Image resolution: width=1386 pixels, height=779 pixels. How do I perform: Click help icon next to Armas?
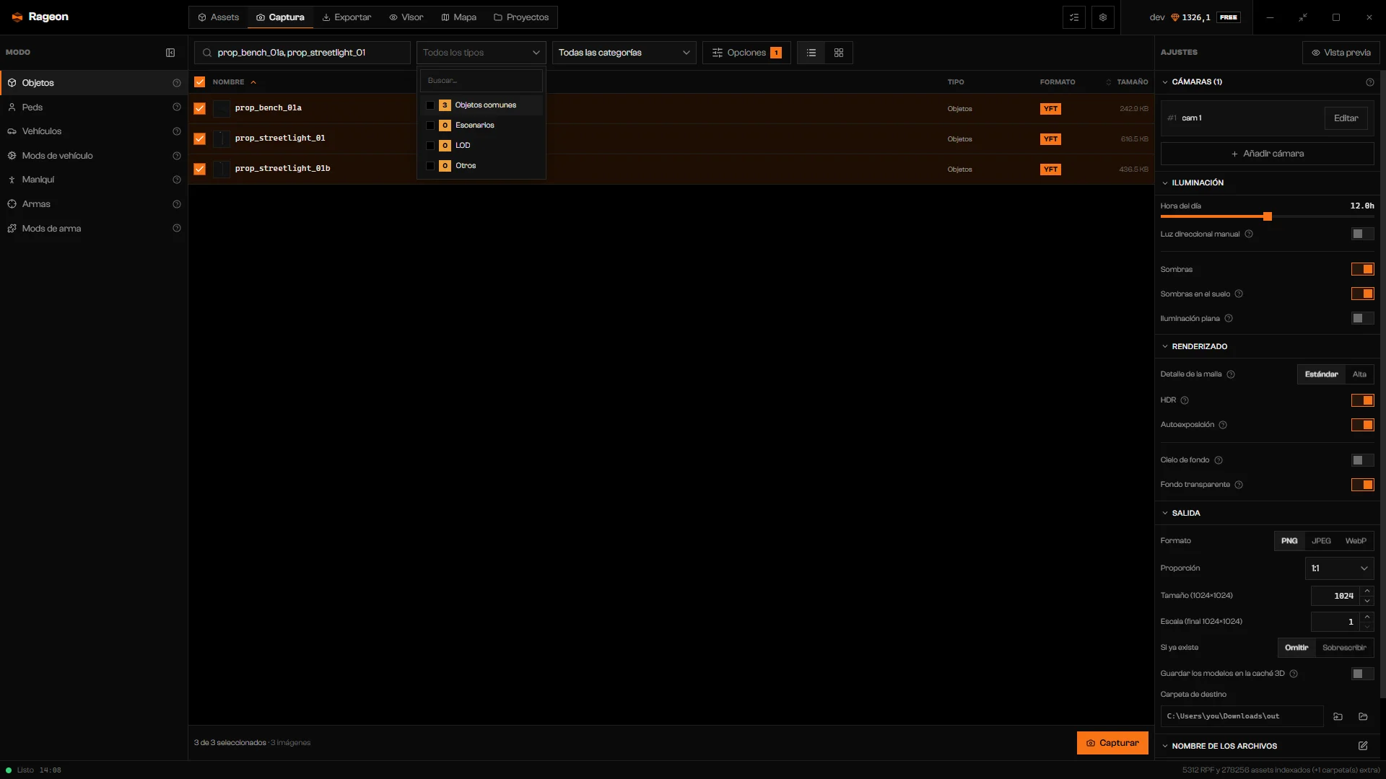point(177,204)
